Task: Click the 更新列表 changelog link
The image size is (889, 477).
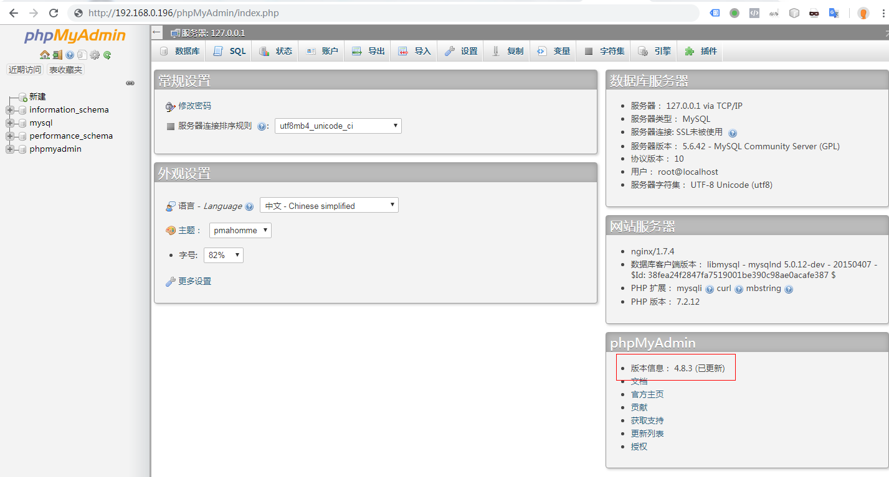Action: pyautogui.click(x=647, y=433)
